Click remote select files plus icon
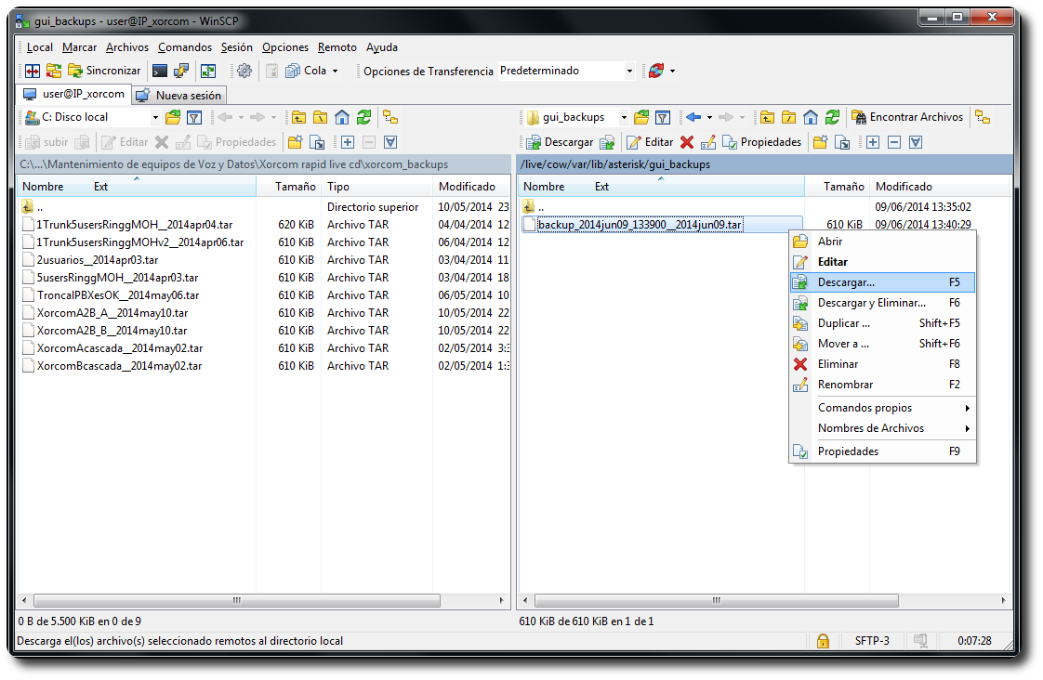 [873, 142]
